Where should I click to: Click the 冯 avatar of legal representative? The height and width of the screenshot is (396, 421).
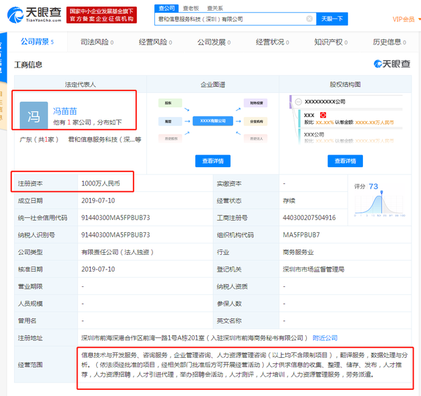tap(33, 116)
